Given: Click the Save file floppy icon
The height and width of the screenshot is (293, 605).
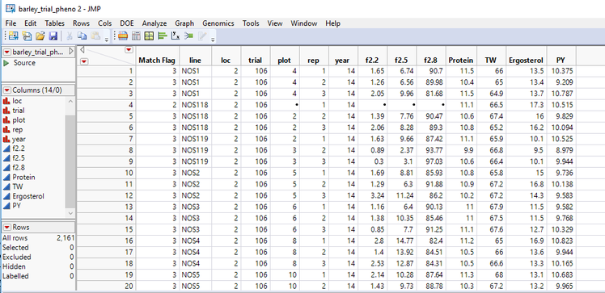Looking at the screenshot, I should (53, 36).
